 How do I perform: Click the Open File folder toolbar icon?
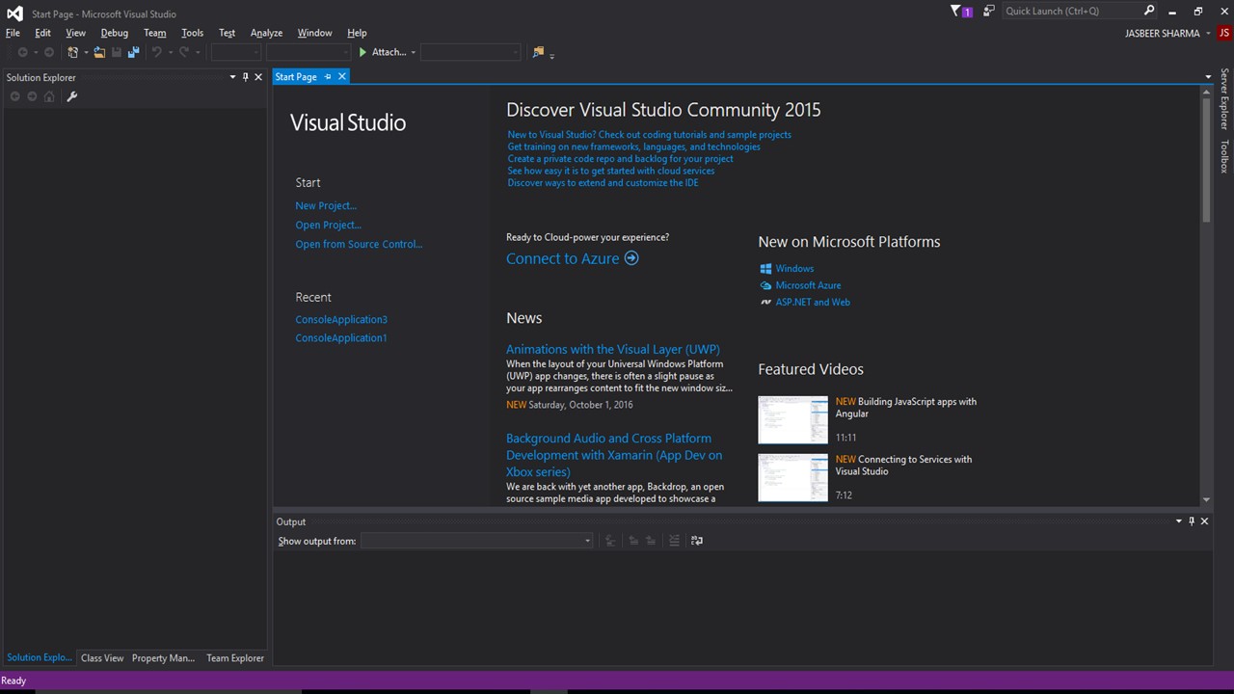pos(99,52)
